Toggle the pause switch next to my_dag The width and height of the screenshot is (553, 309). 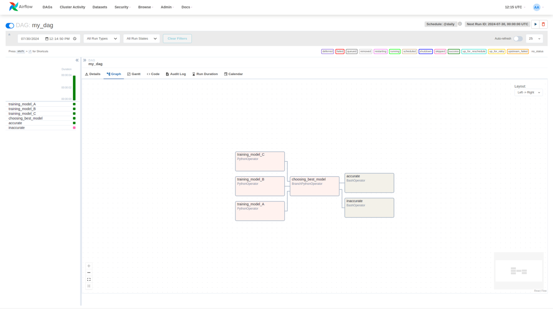point(10,25)
